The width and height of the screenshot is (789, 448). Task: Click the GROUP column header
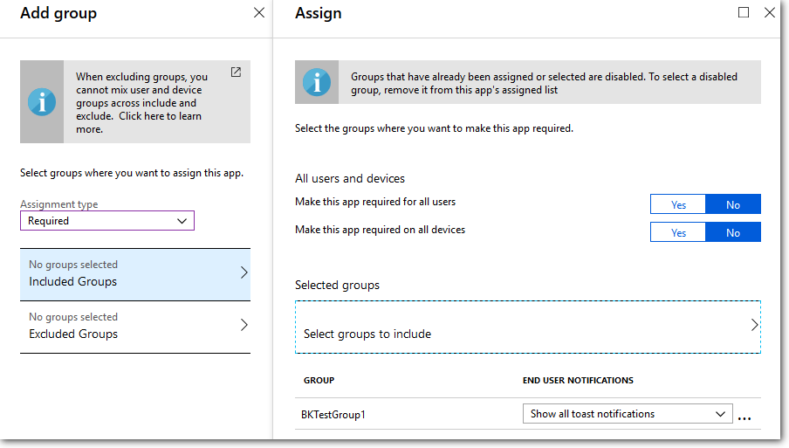(x=319, y=381)
